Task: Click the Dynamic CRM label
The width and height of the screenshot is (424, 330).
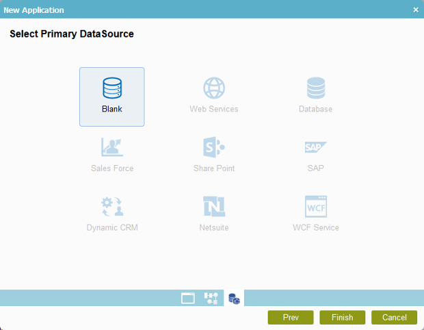Action: (x=112, y=227)
